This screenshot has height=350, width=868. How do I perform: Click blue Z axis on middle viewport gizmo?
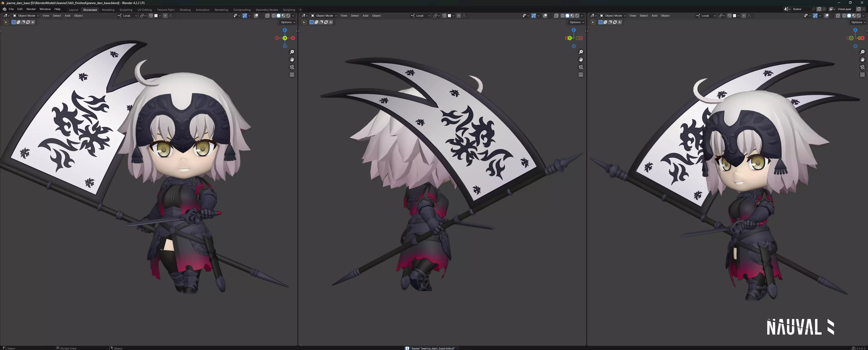pyautogui.click(x=574, y=30)
